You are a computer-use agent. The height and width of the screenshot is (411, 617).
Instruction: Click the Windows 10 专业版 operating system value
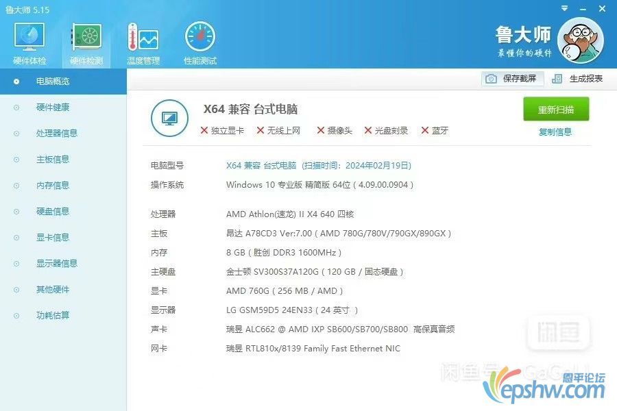[x=319, y=185]
